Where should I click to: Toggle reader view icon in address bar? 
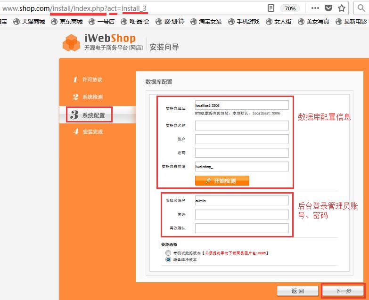(271, 8)
